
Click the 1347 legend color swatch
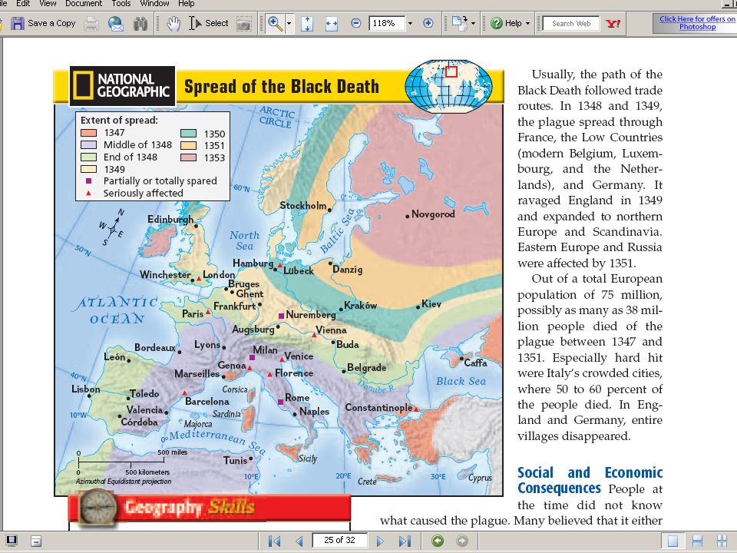88,133
